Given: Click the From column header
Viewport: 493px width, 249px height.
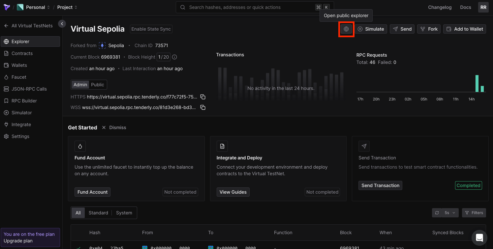Looking at the screenshot, I should [x=147, y=233].
